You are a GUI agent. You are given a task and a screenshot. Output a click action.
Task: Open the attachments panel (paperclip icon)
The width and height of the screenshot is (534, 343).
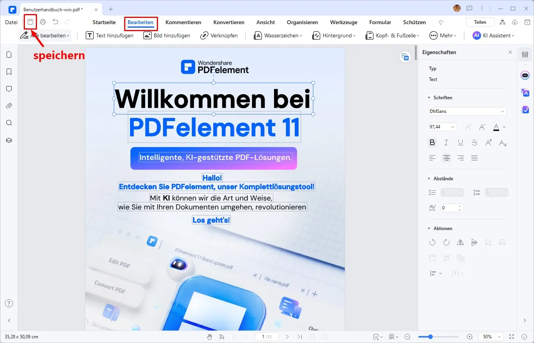(9, 106)
